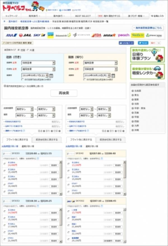The image size is (168, 246).
Task: Click the ANA airline logo
Action: (x=11, y=35)
